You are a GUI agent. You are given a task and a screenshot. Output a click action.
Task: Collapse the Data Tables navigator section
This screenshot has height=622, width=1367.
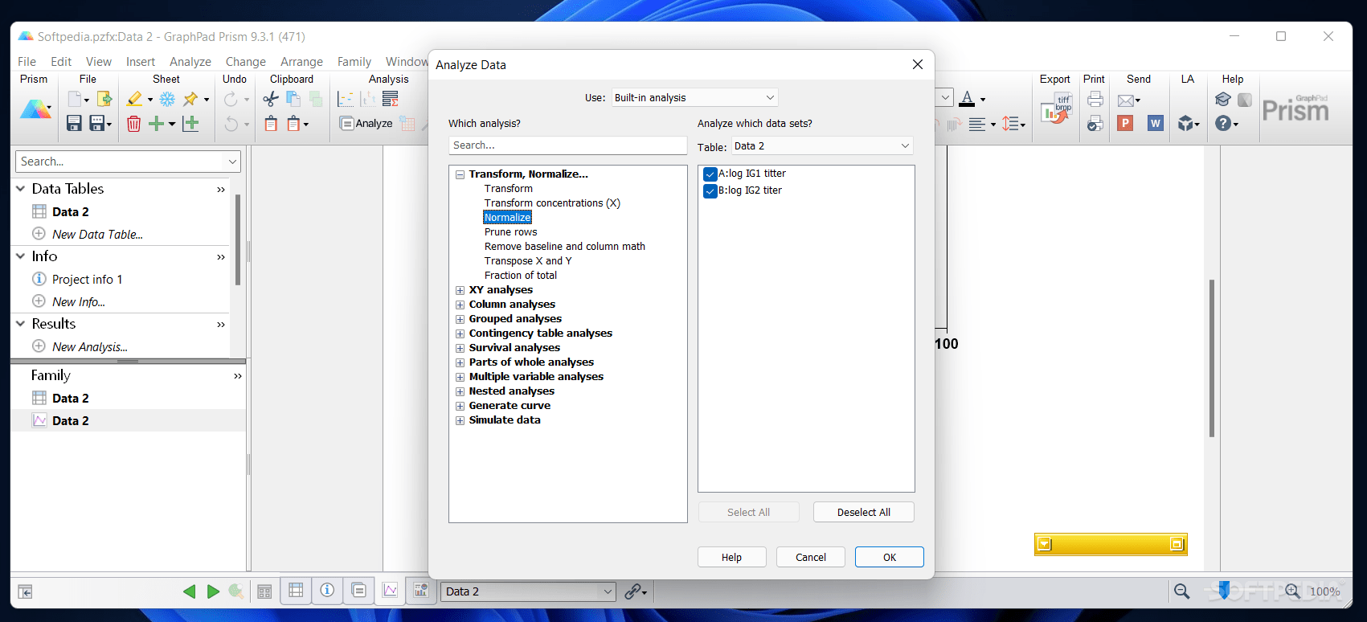(x=21, y=189)
